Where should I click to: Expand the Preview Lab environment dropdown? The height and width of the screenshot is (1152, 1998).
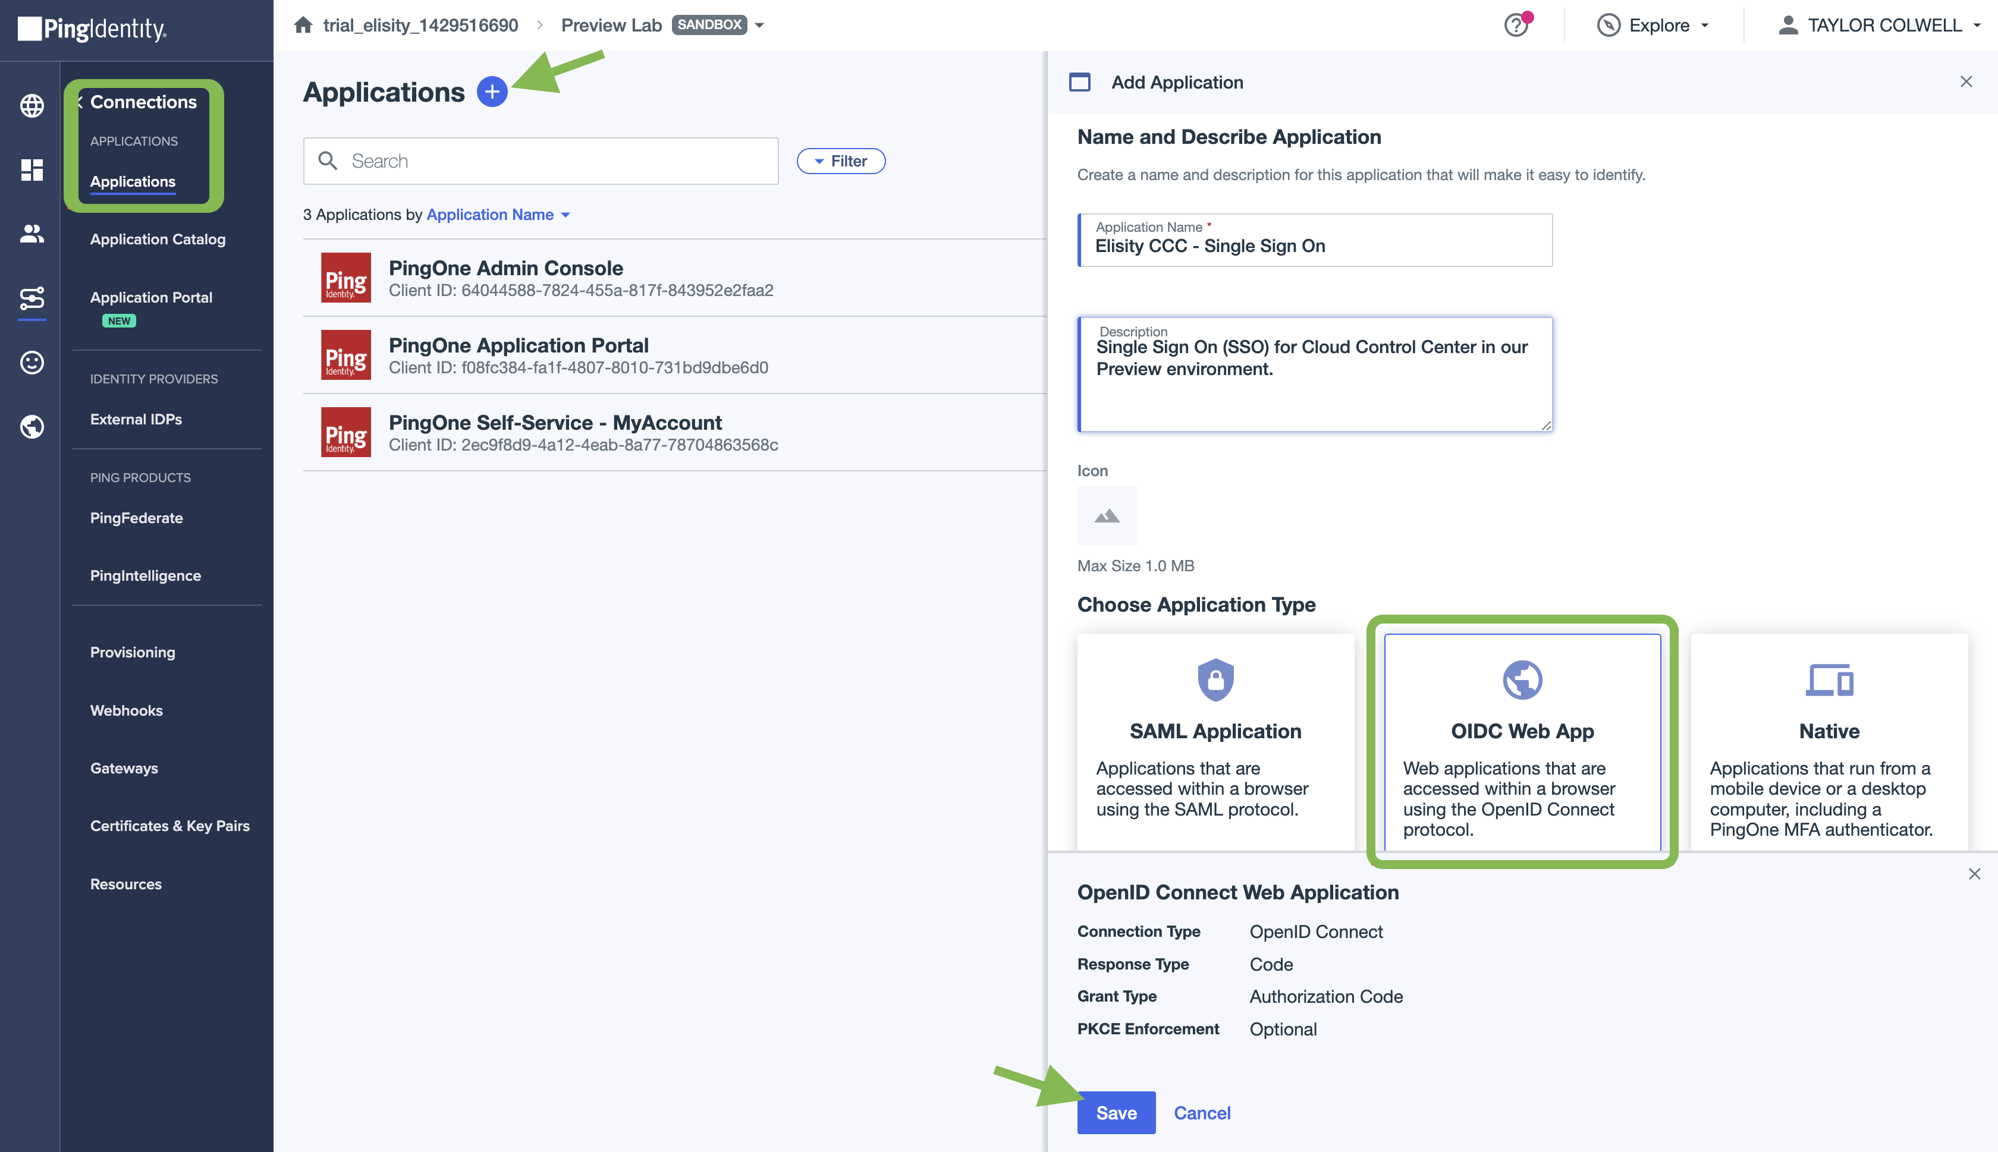(759, 26)
